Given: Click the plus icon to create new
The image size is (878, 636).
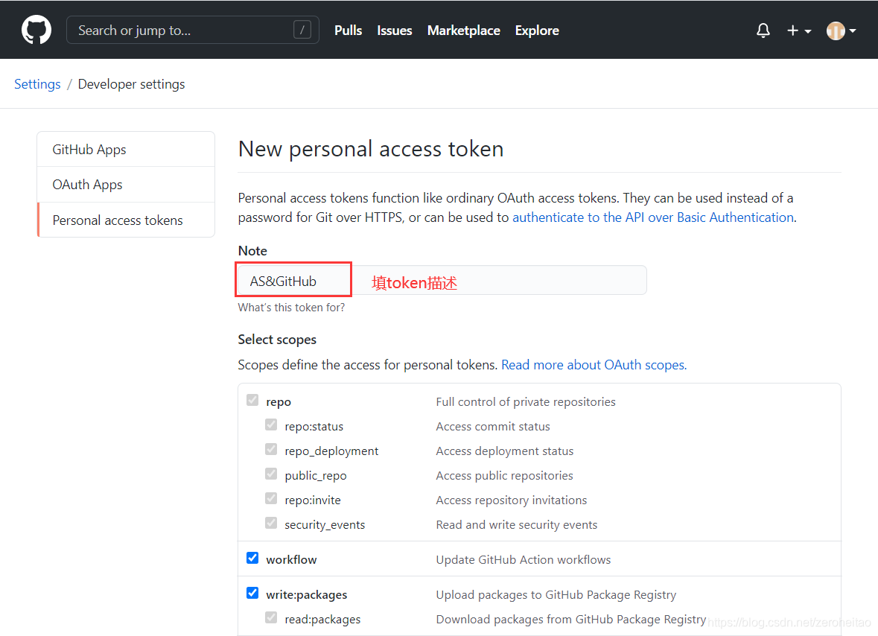Looking at the screenshot, I should (x=794, y=30).
